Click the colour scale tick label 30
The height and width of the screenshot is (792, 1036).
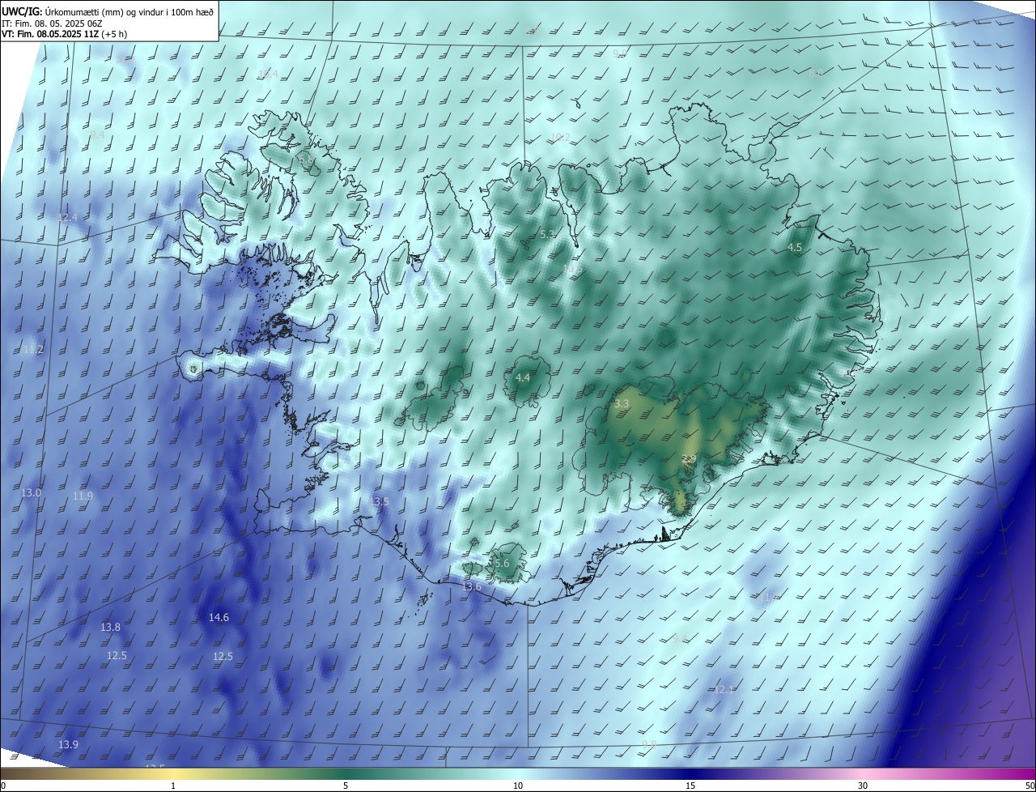click(x=863, y=786)
